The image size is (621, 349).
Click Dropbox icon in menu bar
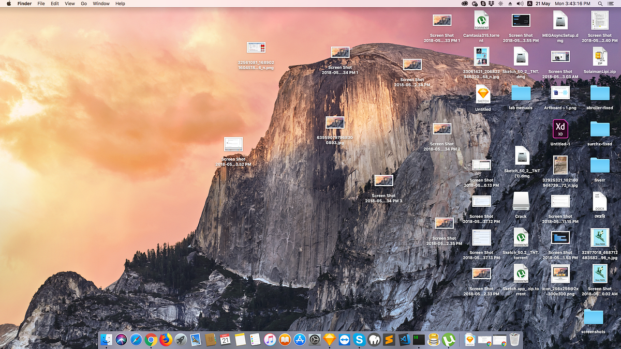click(x=491, y=4)
